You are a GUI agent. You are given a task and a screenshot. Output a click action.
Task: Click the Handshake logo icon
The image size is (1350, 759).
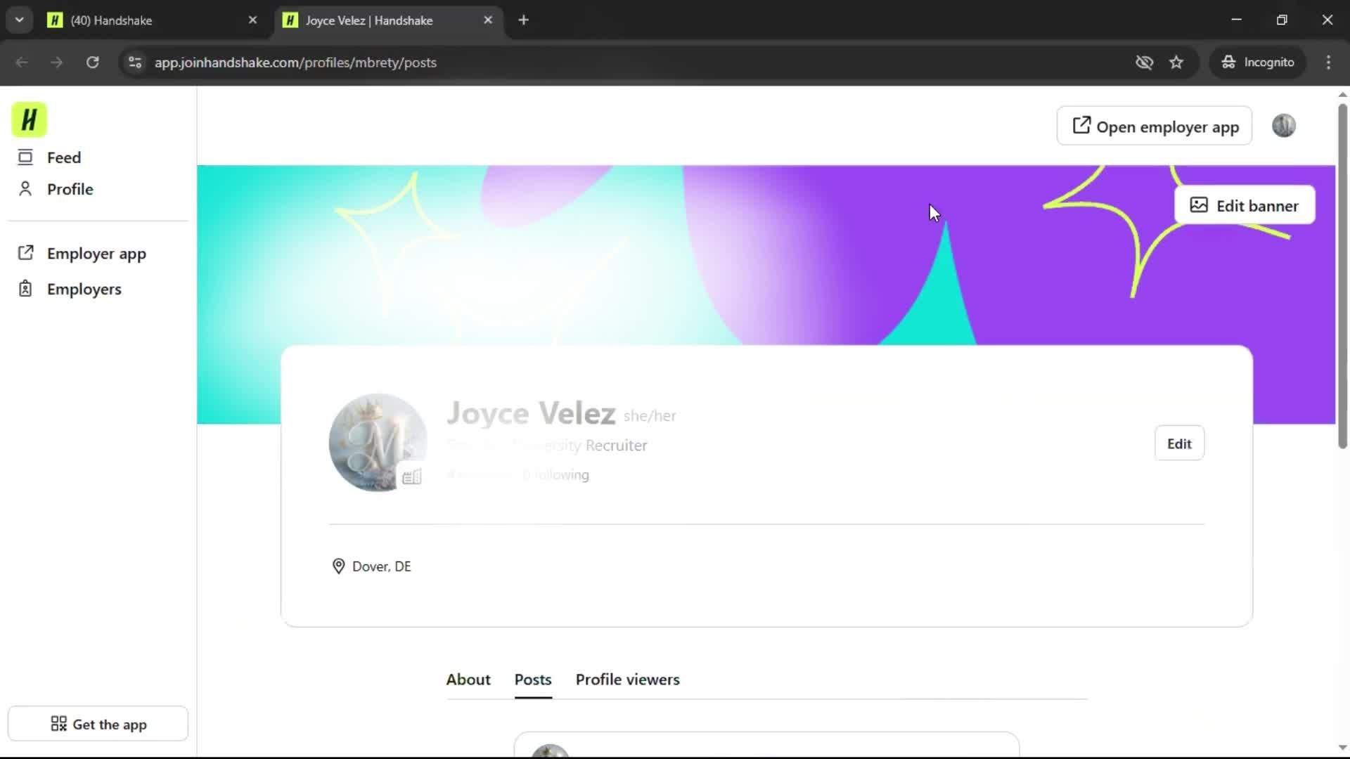click(29, 120)
